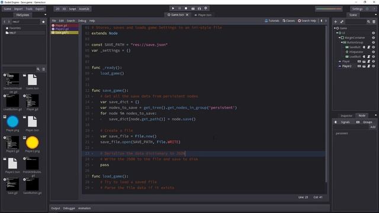This screenshot has height=213, width=379.
Task: Open the script icon on Player2 node
Action: click(x=368, y=66)
